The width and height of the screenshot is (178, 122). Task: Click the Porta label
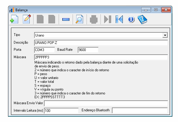coord(18,50)
